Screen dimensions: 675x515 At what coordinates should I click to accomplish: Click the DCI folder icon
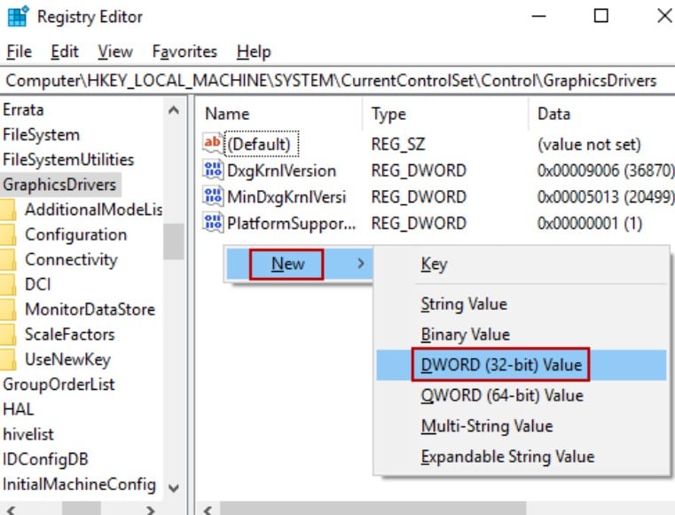pyautogui.click(x=8, y=285)
